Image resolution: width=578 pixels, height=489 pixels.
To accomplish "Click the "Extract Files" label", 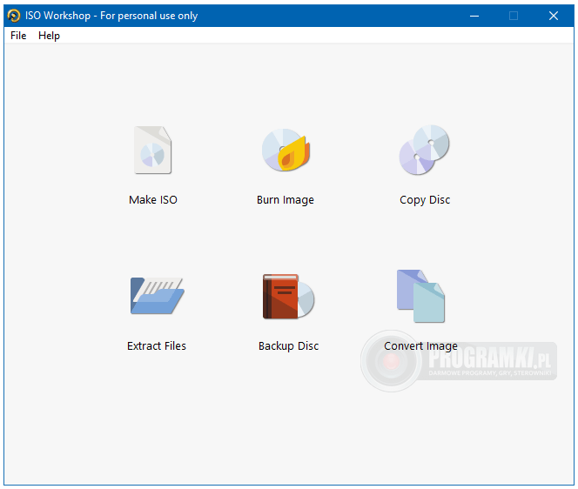I will click(x=157, y=346).
